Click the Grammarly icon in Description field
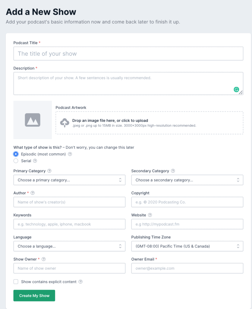The height and width of the screenshot is (309, 252). click(237, 89)
